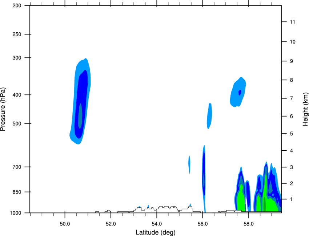309x236 pixels.
Task: Pick the 3 km height label
Action: (x=291, y=167)
